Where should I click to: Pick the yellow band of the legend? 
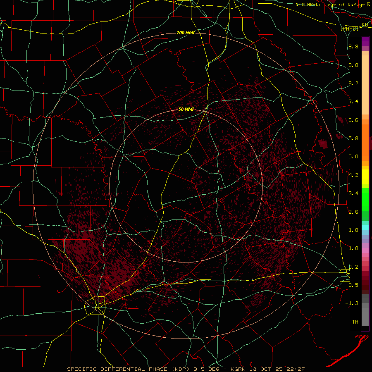coord(365,177)
